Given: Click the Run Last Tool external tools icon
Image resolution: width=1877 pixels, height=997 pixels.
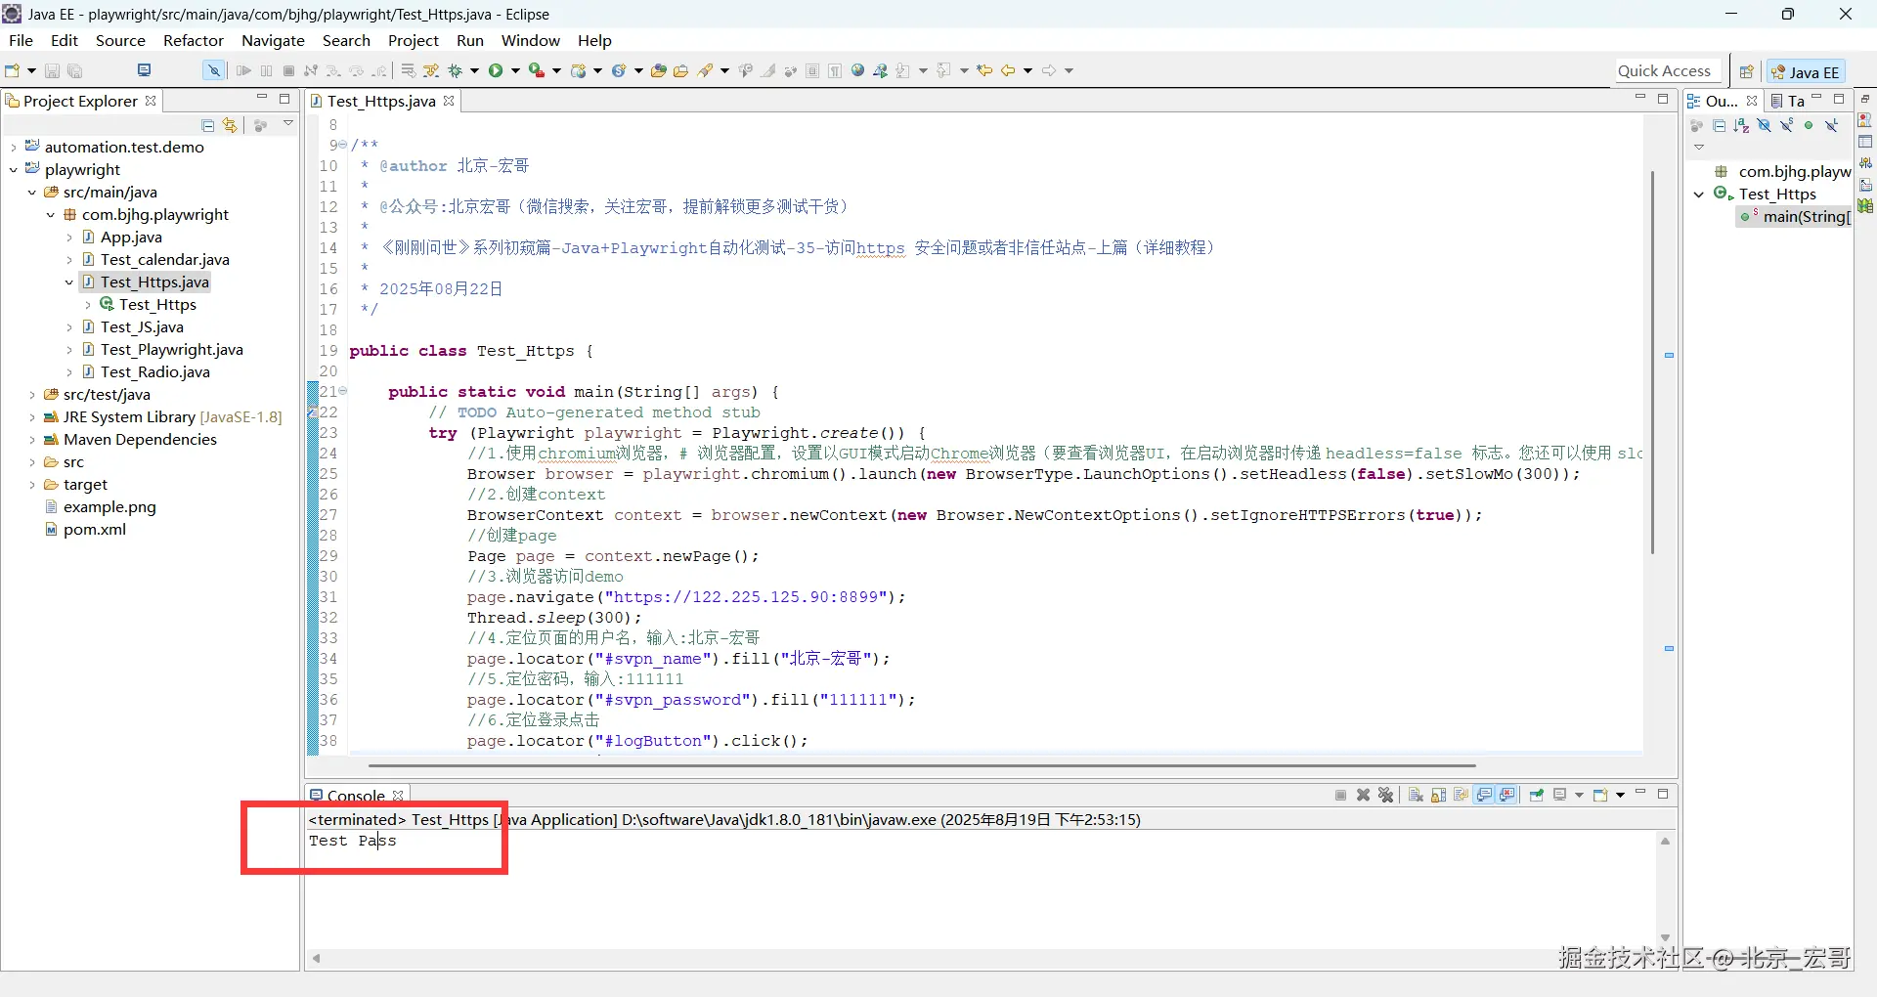Looking at the screenshot, I should click(537, 70).
